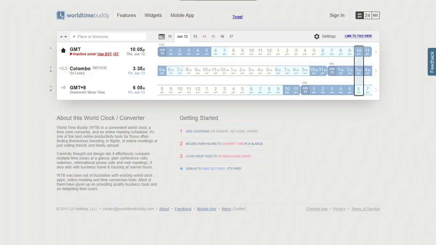Select the am/pm time format
Viewport: 436px width, 245px height.
(x=359, y=15)
